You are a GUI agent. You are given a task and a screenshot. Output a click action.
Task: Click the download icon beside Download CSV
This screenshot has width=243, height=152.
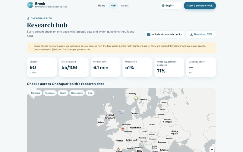click(x=191, y=34)
